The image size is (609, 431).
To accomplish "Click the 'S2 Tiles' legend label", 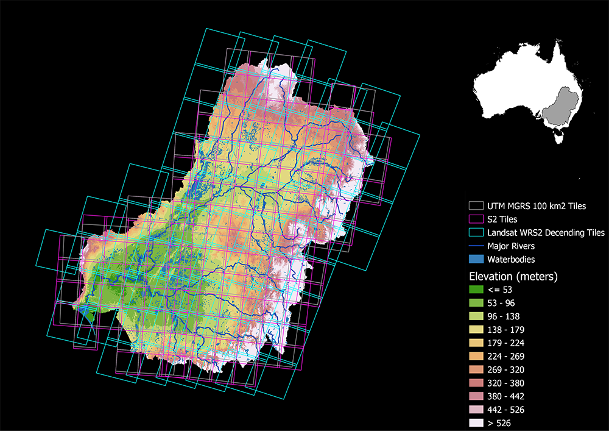I will point(502,219).
